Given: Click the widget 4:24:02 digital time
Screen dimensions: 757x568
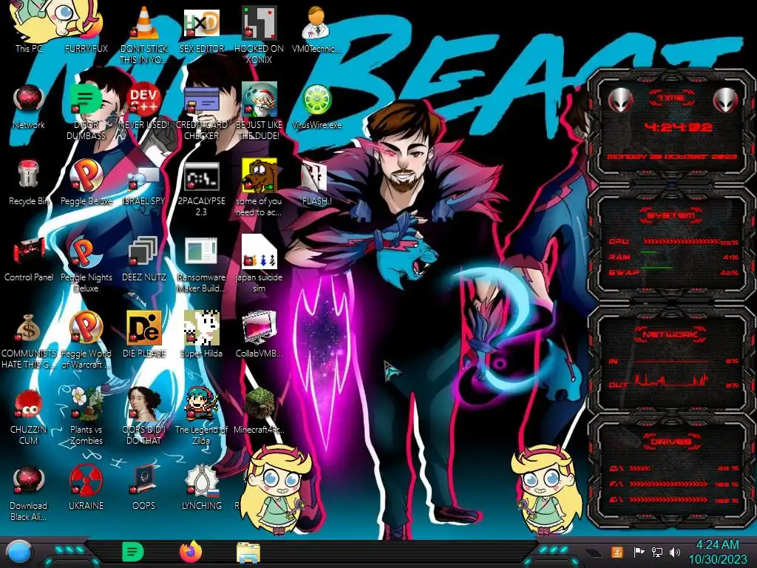Looking at the screenshot, I should [679, 127].
